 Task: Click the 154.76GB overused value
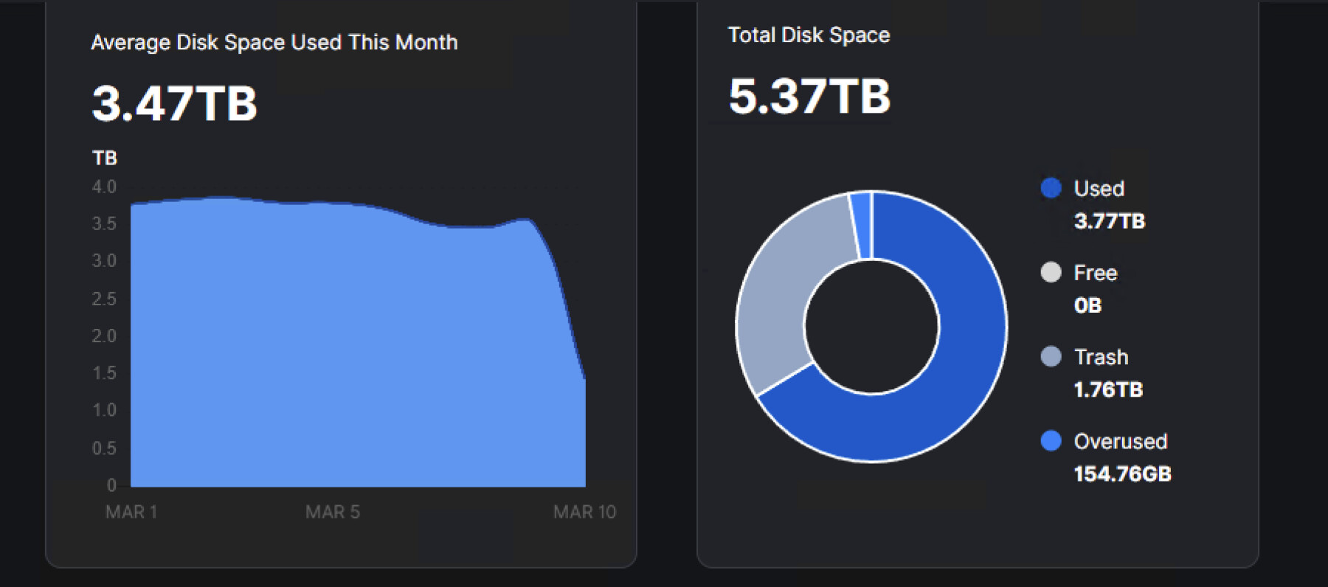pos(1122,473)
